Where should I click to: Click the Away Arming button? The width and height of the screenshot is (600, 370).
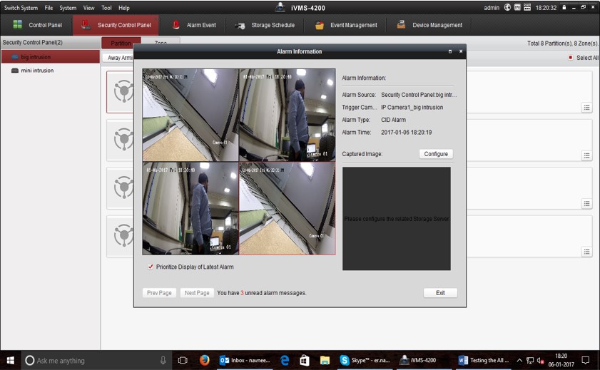[x=119, y=58]
